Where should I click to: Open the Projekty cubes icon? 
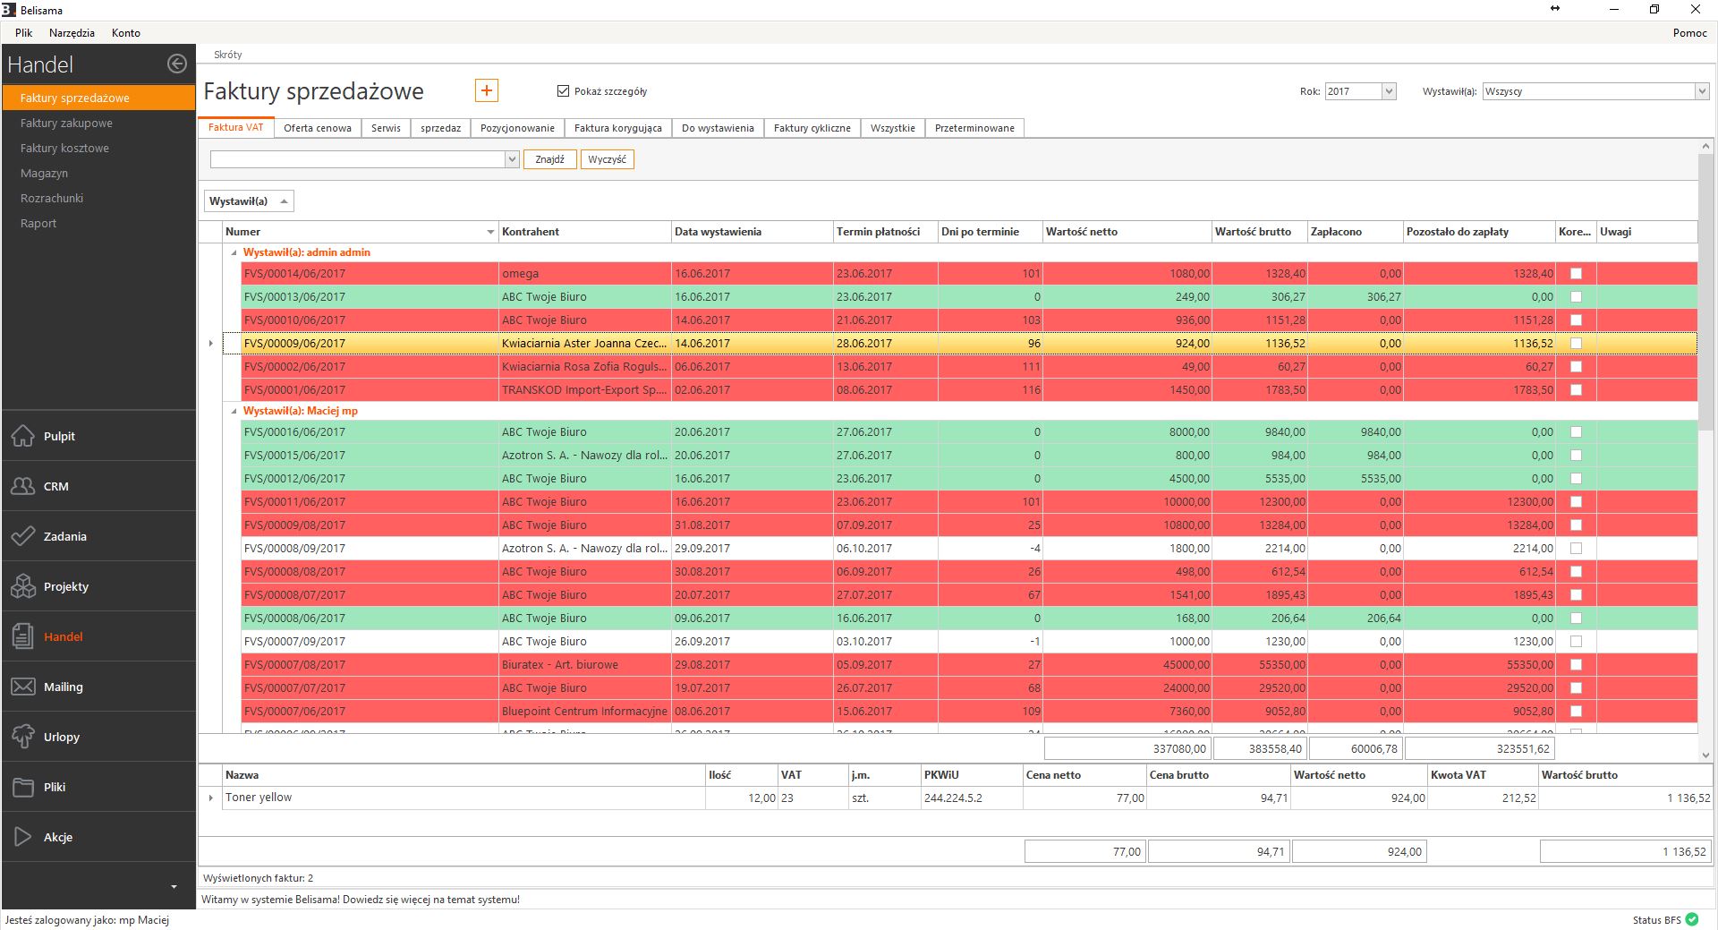[x=23, y=586]
